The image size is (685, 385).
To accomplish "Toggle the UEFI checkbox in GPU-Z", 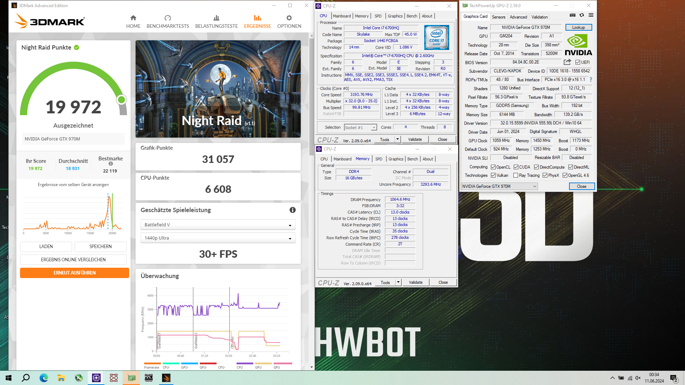I will pyautogui.click(x=578, y=62).
